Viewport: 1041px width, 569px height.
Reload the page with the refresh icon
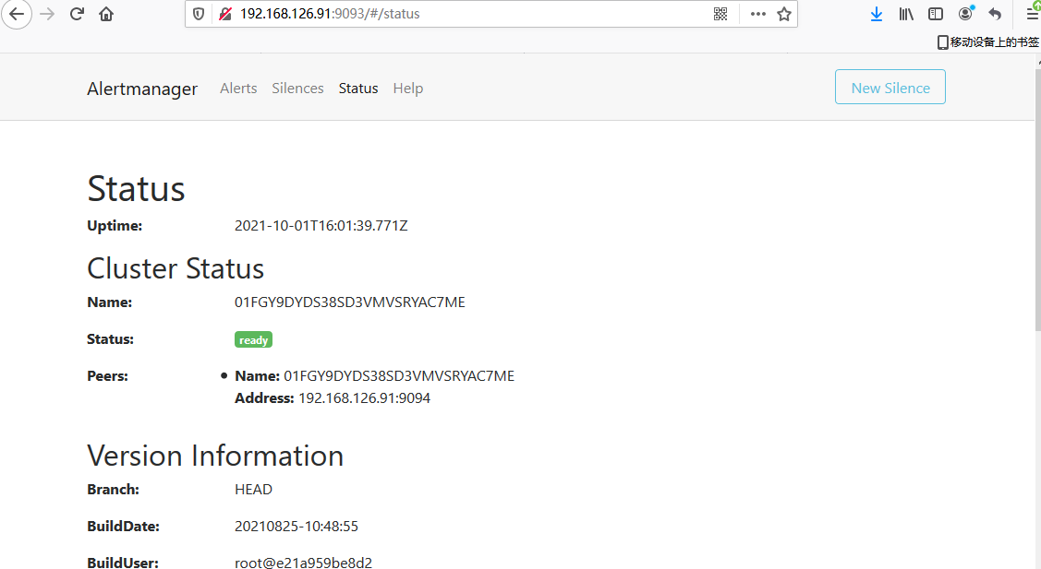coord(77,14)
